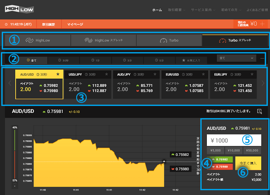Toggle favorite star on EUR/USD card
Screen dimensions: 270x195
coord(203,74)
